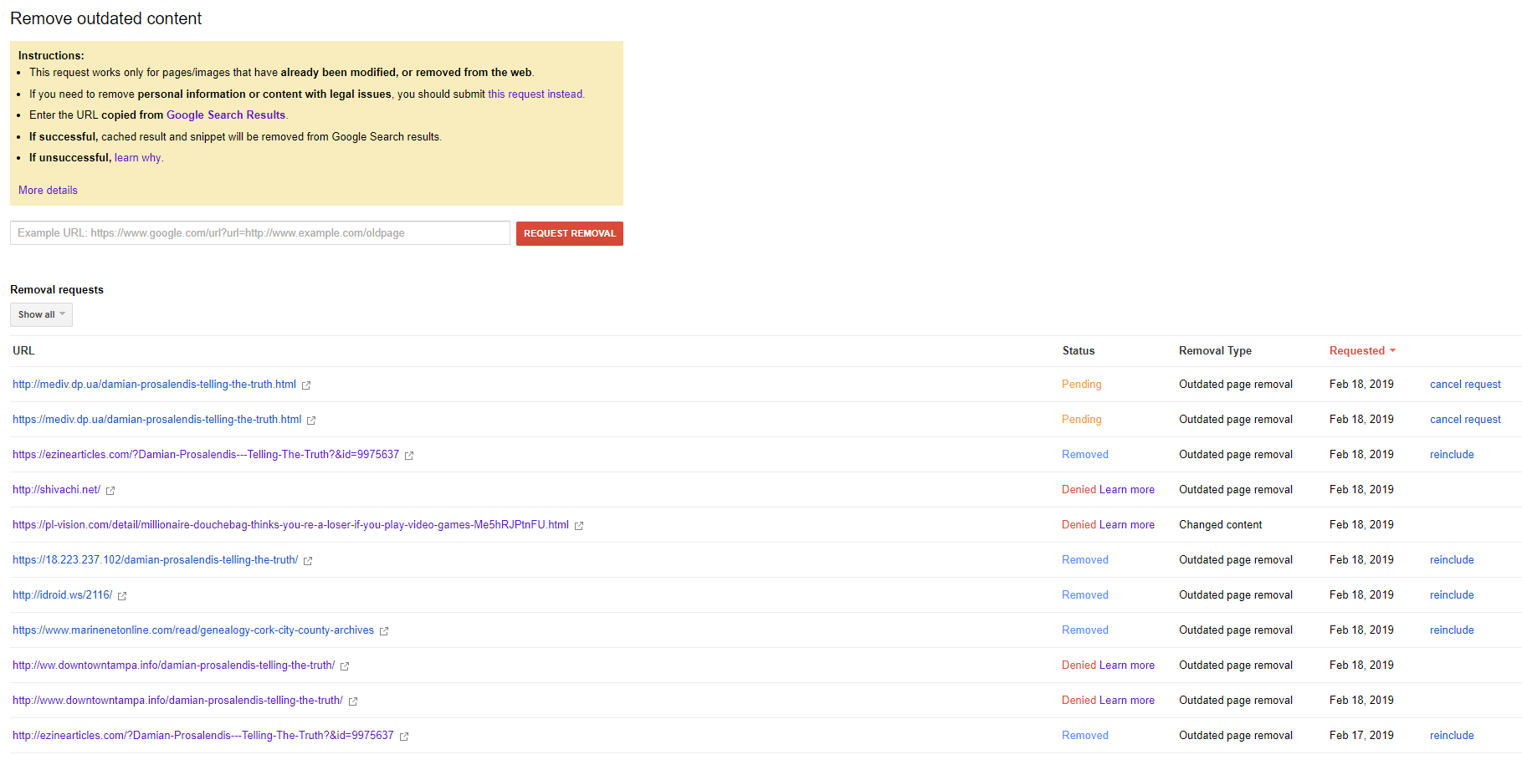Open external link icon for https://ezinearticles.com URL
Viewport: 1522px width, 765px height.
tap(409, 456)
